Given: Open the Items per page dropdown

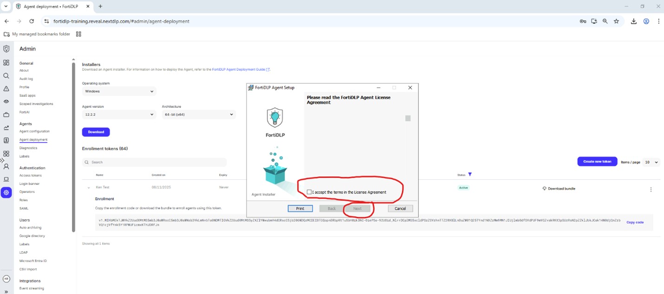Looking at the screenshot, I should [x=651, y=162].
